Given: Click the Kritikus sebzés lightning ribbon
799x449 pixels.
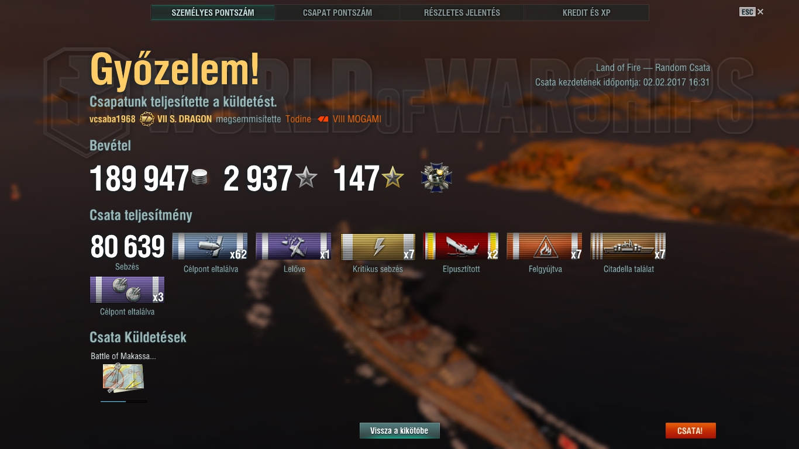Looking at the screenshot, I should [378, 246].
